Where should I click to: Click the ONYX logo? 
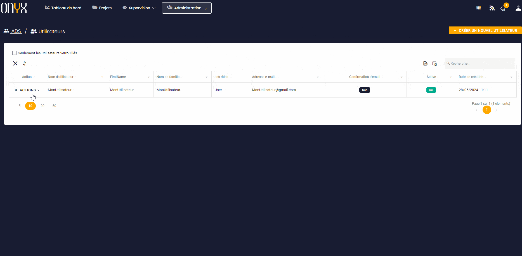pyautogui.click(x=14, y=8)
